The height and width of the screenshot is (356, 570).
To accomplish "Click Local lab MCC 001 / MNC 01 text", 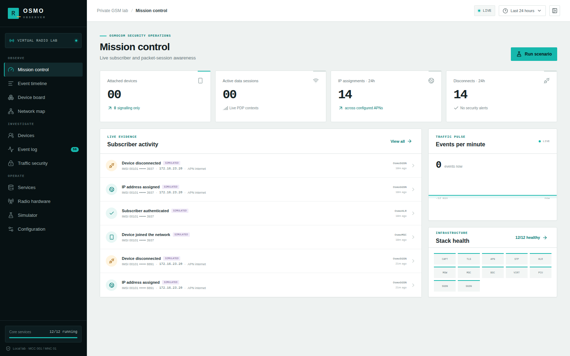I will [x=35, y=349].
